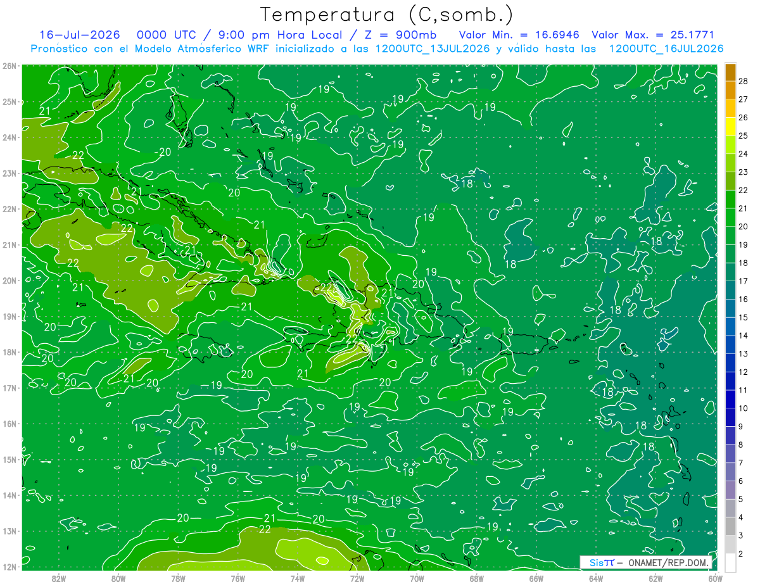Click the 64W longitude axis label

pyautogui.click(x=595, y=578)
